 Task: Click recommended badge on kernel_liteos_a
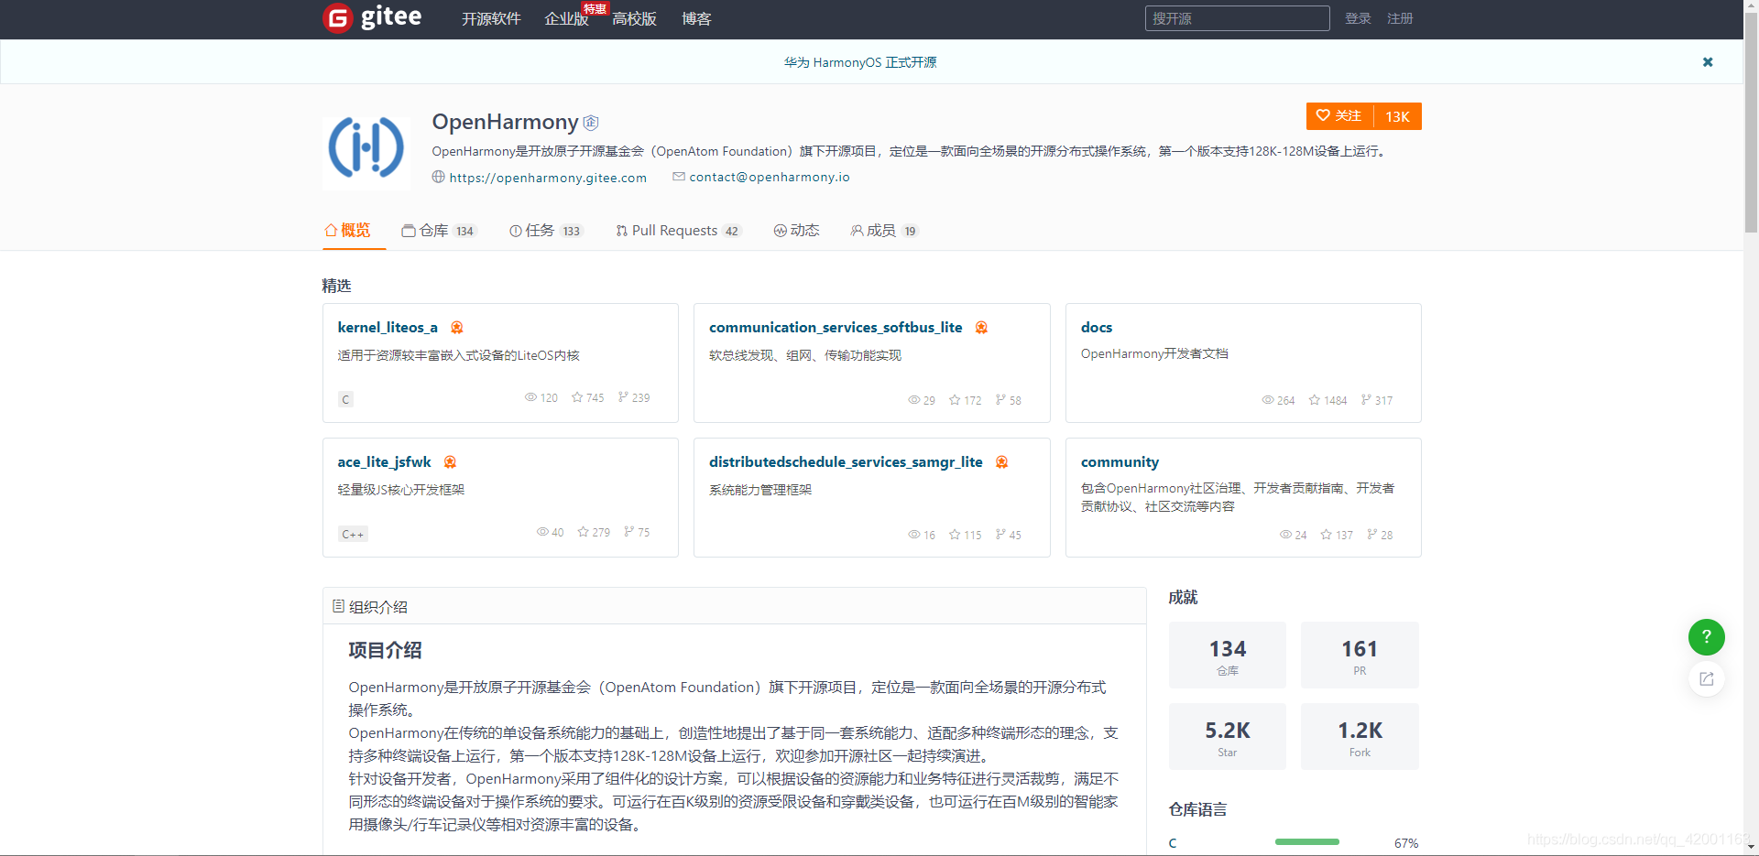point(456,328)
